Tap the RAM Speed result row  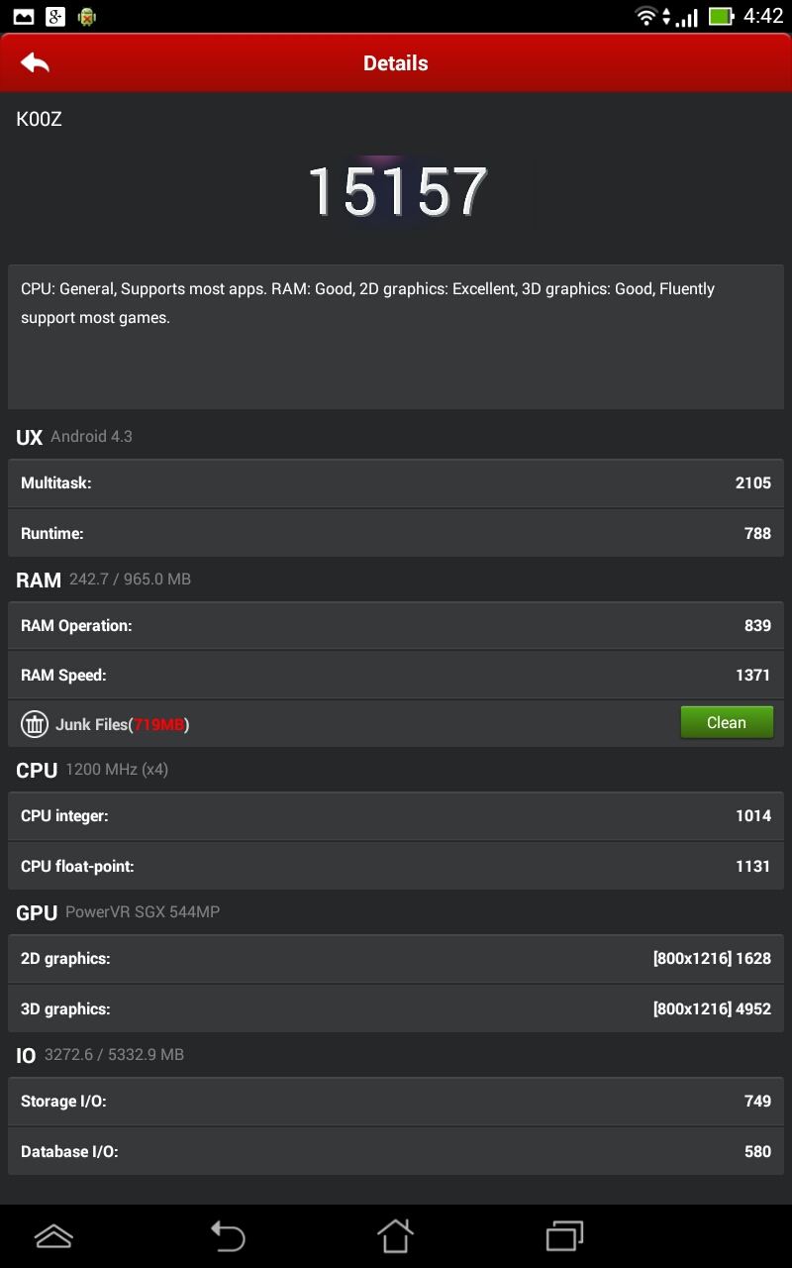pyautogui.click(x=396, y=675)
